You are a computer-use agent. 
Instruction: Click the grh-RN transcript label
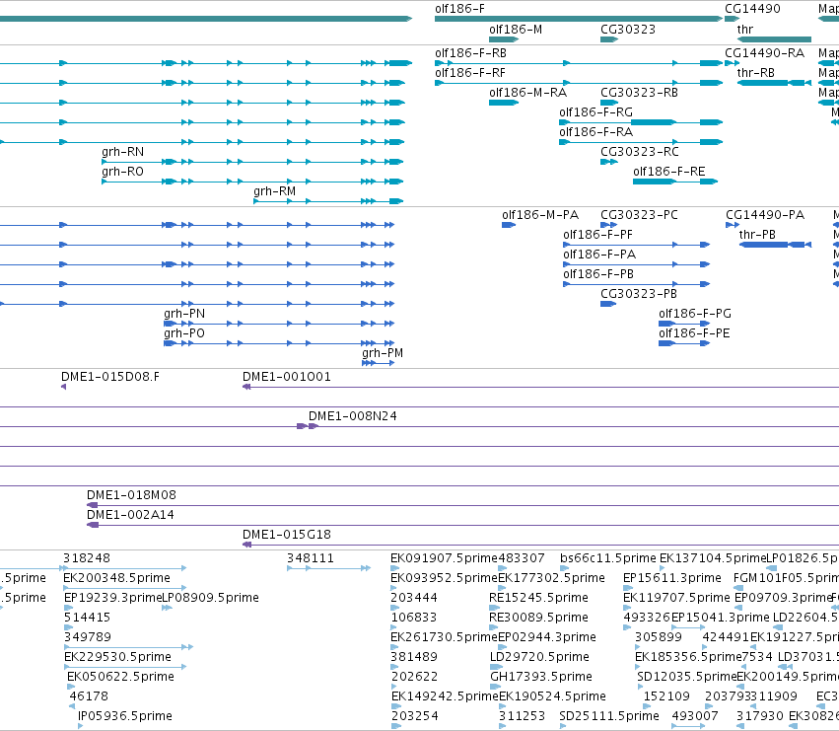pyautogui.click(x=122, y=152)
